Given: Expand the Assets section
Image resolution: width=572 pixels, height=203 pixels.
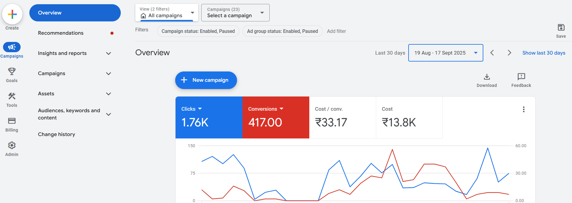Looking at the screenshot, I should [108, 94].
